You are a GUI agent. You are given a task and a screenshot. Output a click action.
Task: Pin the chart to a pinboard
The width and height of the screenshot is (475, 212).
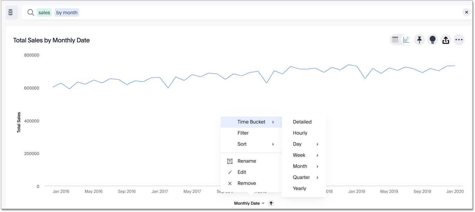(419, 40)
